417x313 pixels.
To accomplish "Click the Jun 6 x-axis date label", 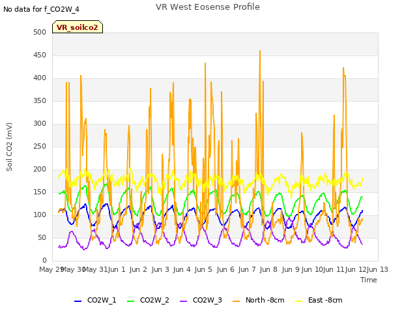I will (x=225, y=269).
